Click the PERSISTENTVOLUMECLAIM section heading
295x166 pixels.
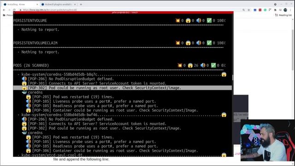pyautogui.click(x=35, y=43)
